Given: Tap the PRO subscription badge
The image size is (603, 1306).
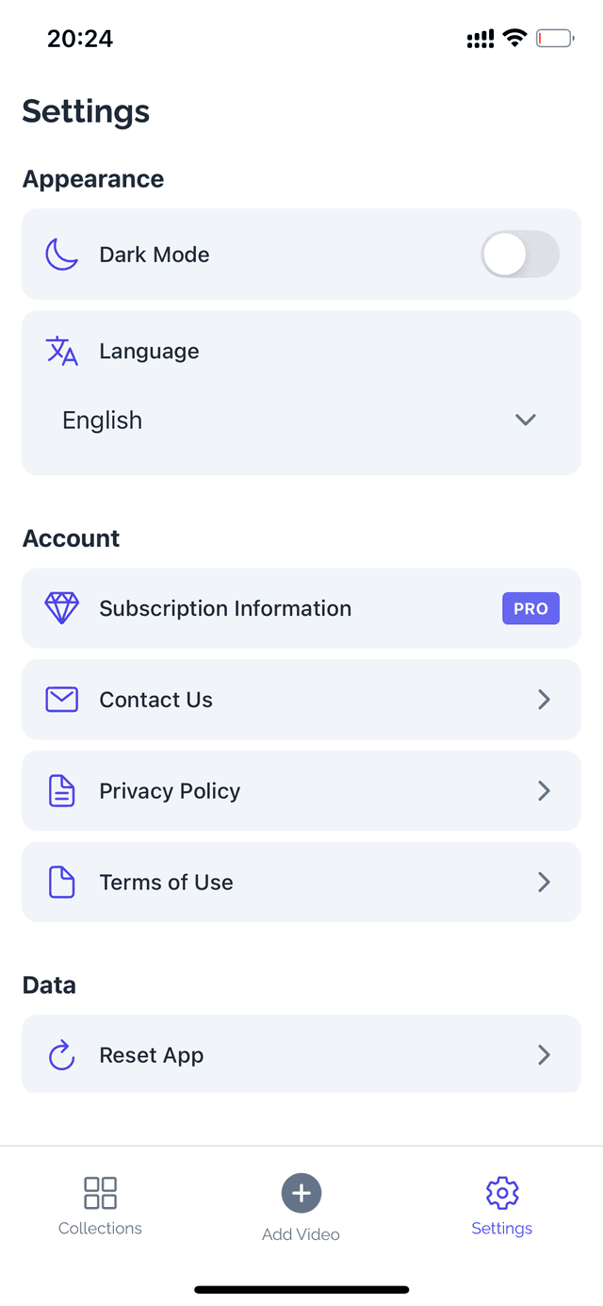Looking at the screenshot, I should tap(530, 609).
